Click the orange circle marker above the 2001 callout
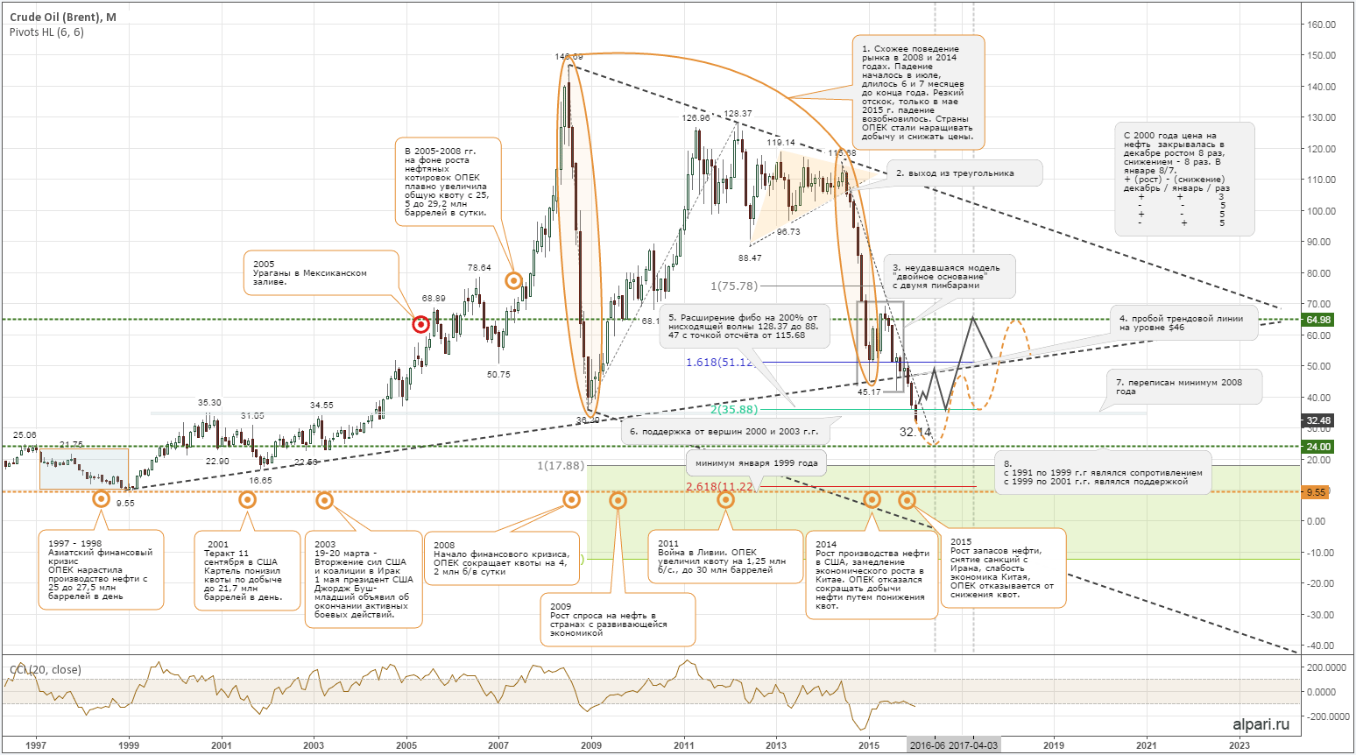This screenshot has width=1356, height=755. tap(248, 500)
